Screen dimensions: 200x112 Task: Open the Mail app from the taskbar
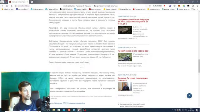tap(64, 110)
